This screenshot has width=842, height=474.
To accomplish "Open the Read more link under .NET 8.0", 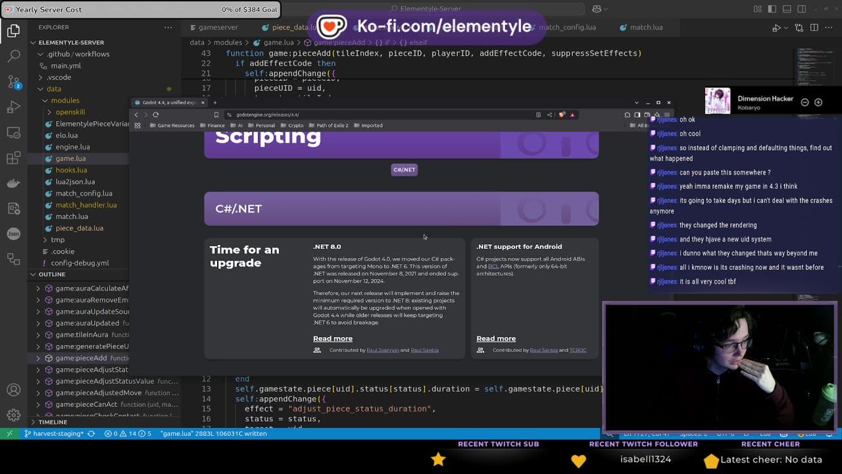I will (x=333, y=338).
